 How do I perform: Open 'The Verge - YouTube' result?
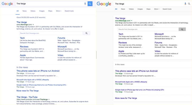point(27,97)
